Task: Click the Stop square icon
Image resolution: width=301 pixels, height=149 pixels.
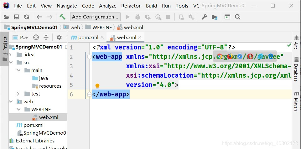Action: pos(168,17)
